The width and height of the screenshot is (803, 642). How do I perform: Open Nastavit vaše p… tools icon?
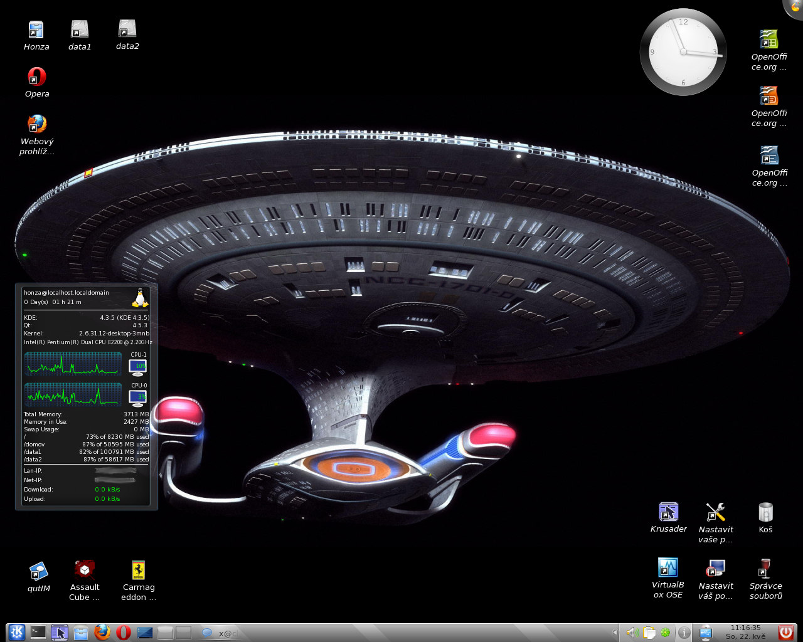point(716,523)
